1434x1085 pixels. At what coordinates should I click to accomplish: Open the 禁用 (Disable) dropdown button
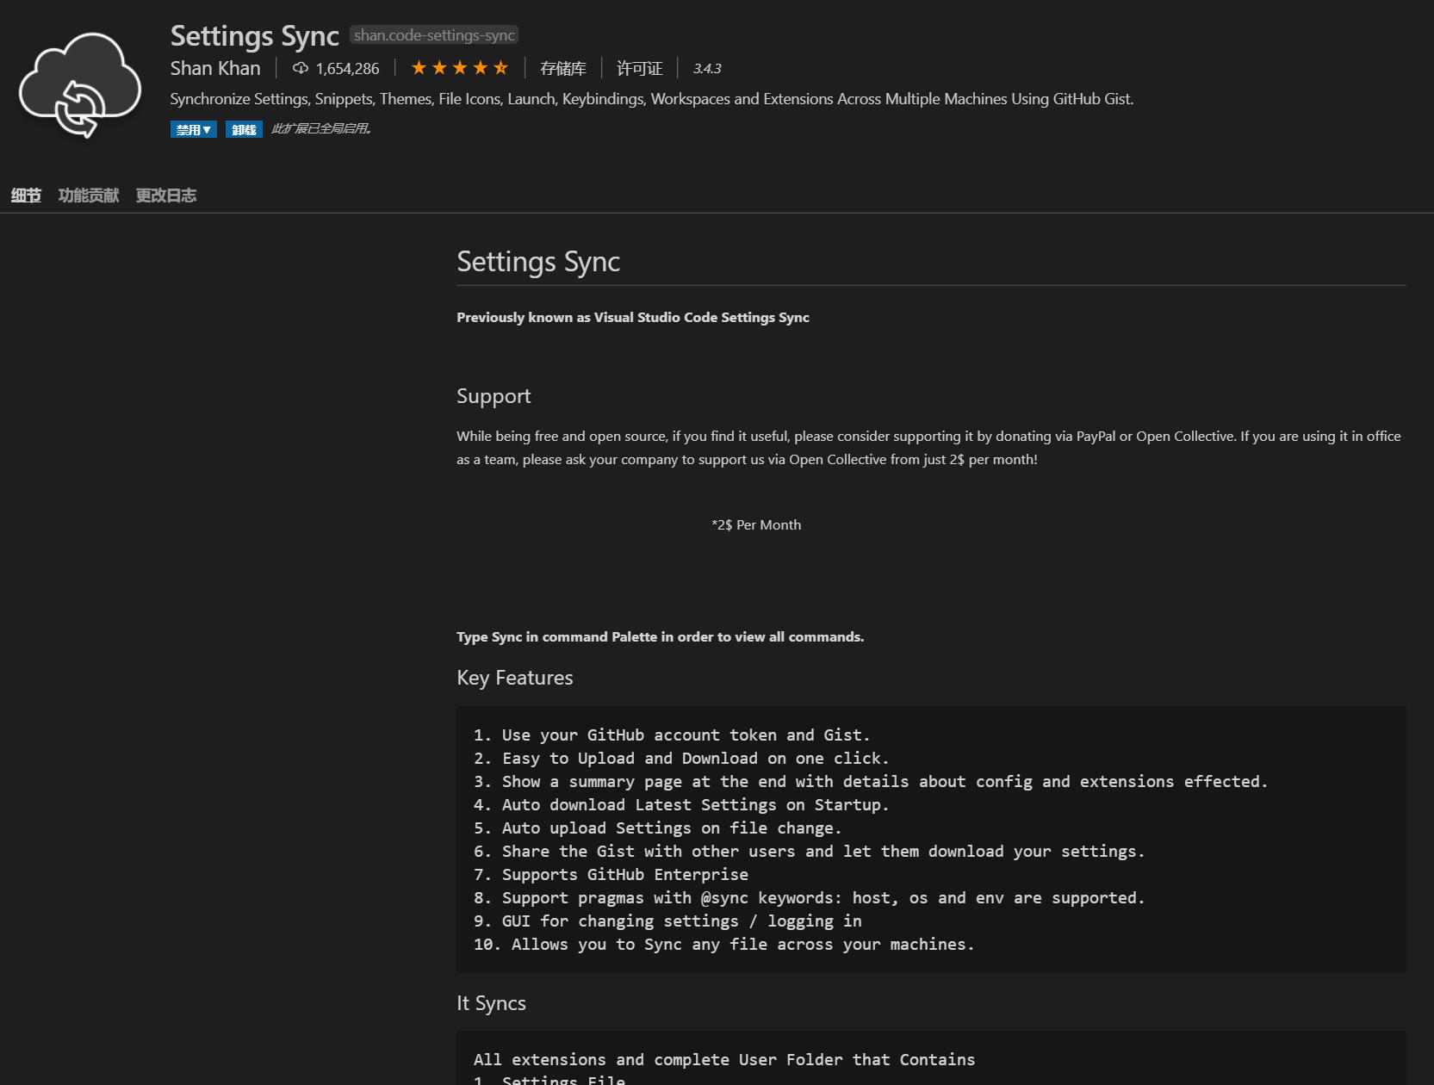tap(193, 129)
